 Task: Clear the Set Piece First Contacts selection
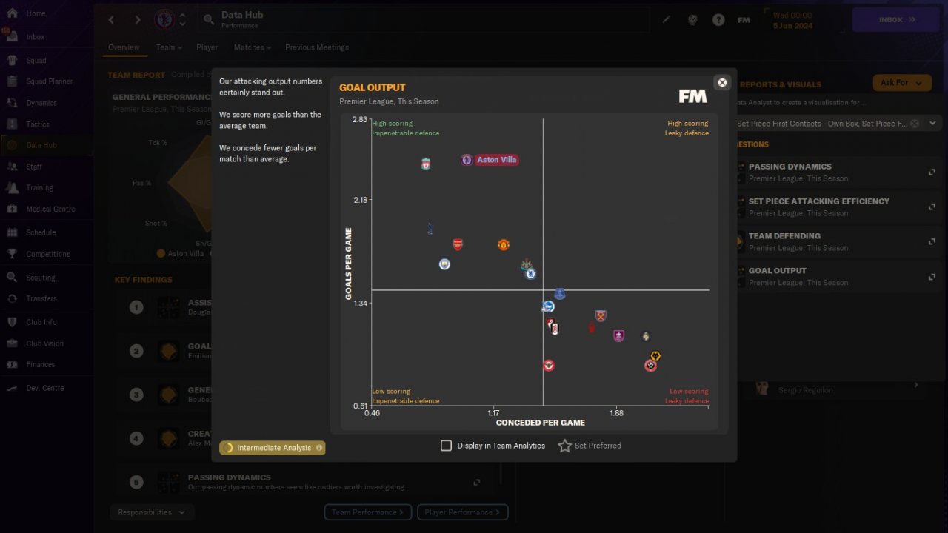(915, 124)
